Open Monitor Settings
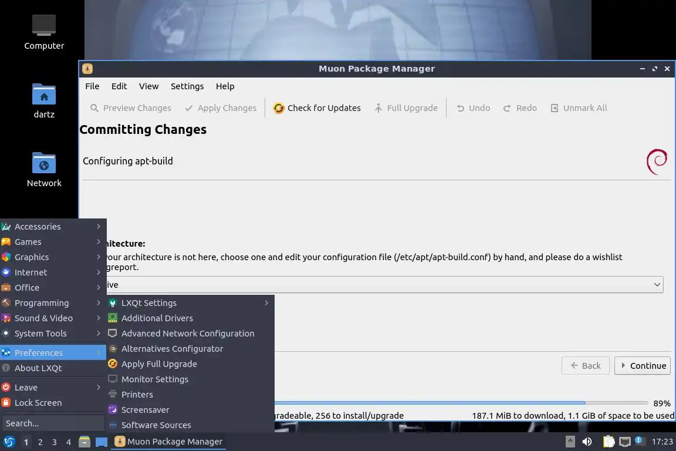The width and height of the screenshot is (676, 451). [x=191, y=379]
